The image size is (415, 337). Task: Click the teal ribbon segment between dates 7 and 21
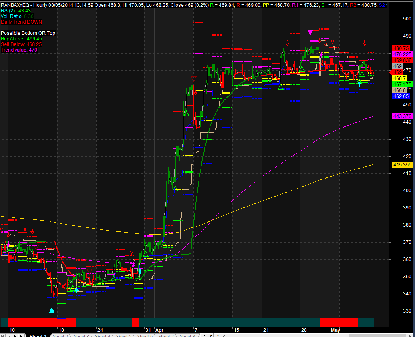tap(230, 323)
